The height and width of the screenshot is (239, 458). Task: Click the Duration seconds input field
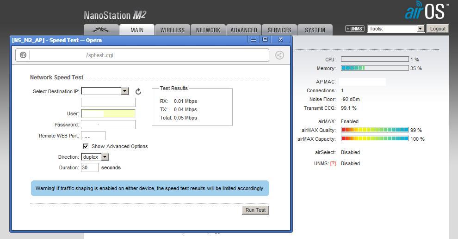[x=90, y=167]
